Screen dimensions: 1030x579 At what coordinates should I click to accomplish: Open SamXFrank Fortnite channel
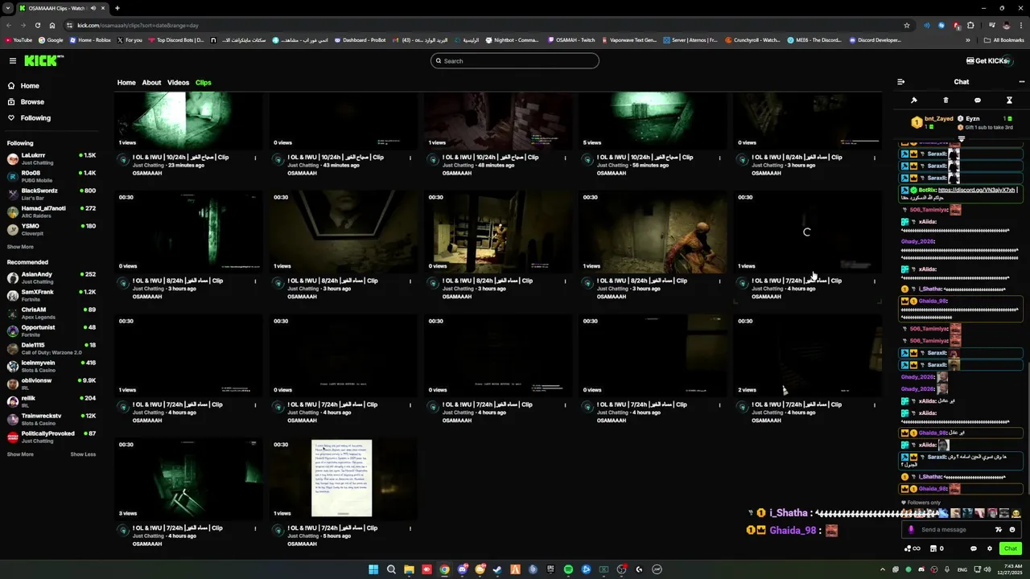pyautogui.click(x=50, y=295)
